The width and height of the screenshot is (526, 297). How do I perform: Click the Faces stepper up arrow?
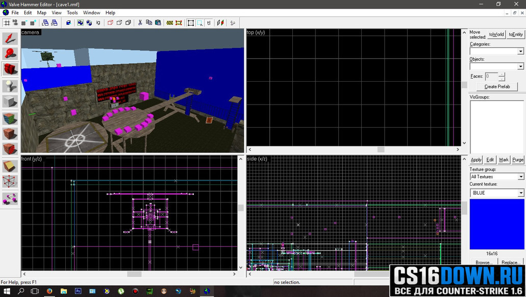(x=502, y=74)
